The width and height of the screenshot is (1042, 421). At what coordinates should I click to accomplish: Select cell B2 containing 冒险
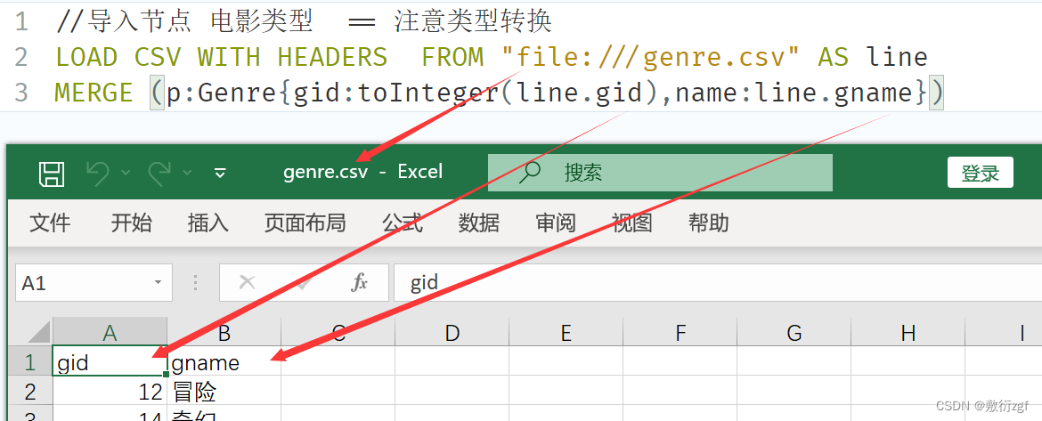(x=224, y=391)
